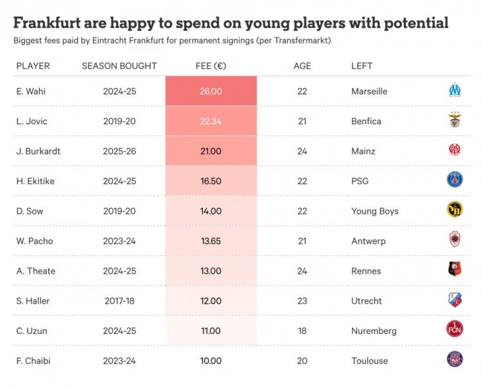This screenshot has width=483, height=388.
Task: Click the Nuremberg club crest icon
Action: (x=455, y=330)
